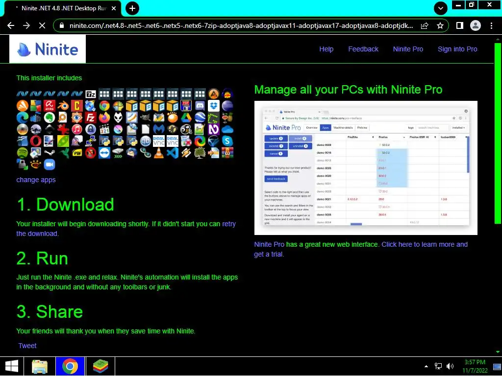
Task: Click the AIMP orange triangle icon
Action: point(214,94)
